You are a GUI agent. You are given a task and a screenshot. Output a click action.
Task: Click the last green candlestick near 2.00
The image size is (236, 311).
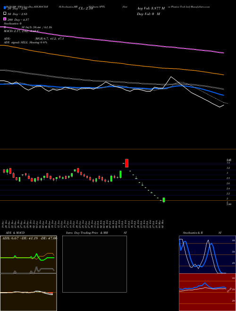(164, 200)
